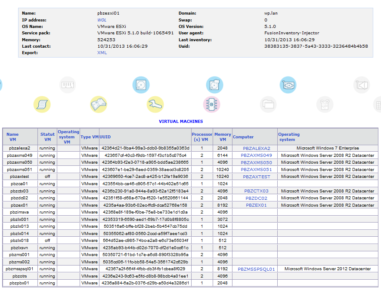
Task: Select the off status of pbzlx018
Action: click(x=47, y=241)
